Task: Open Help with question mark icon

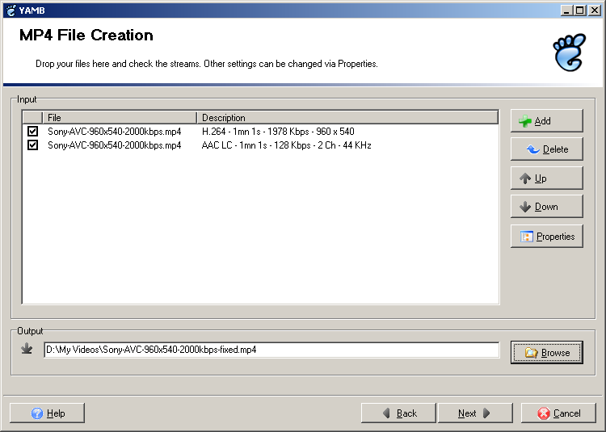Action: [47, 413]
